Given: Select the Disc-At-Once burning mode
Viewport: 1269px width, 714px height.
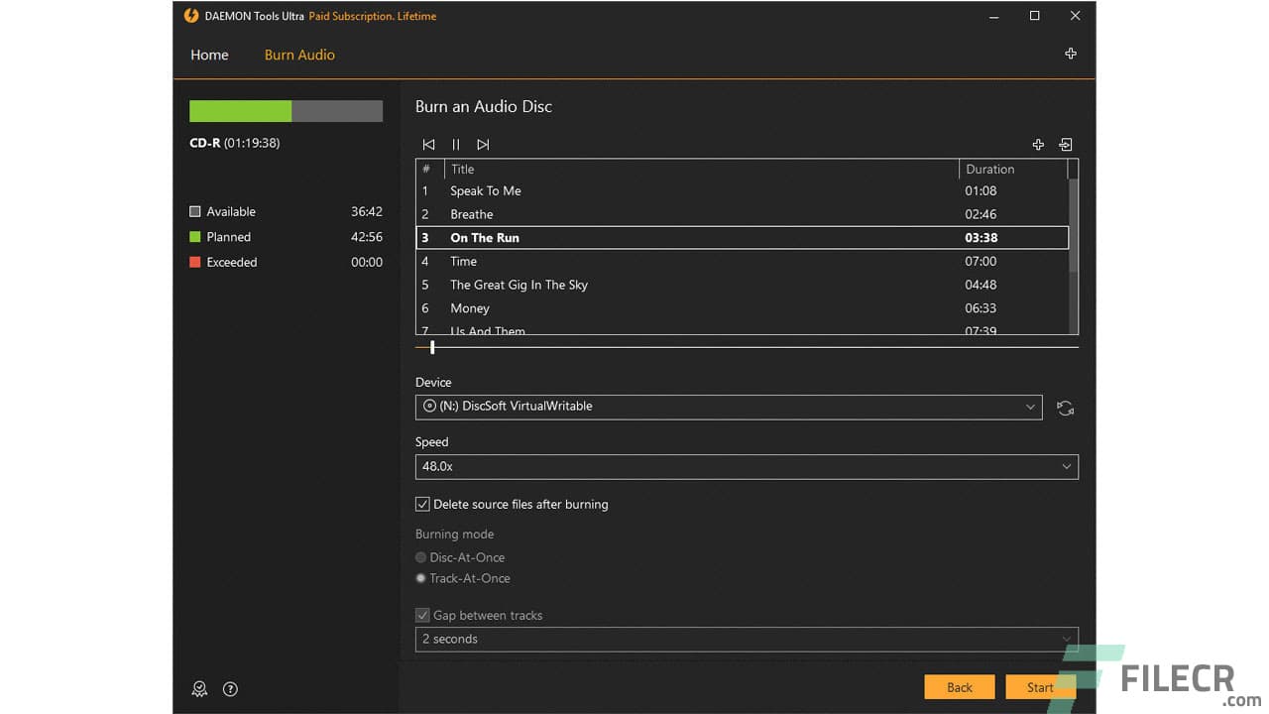Looking at the screenshot, I should 420,557.
